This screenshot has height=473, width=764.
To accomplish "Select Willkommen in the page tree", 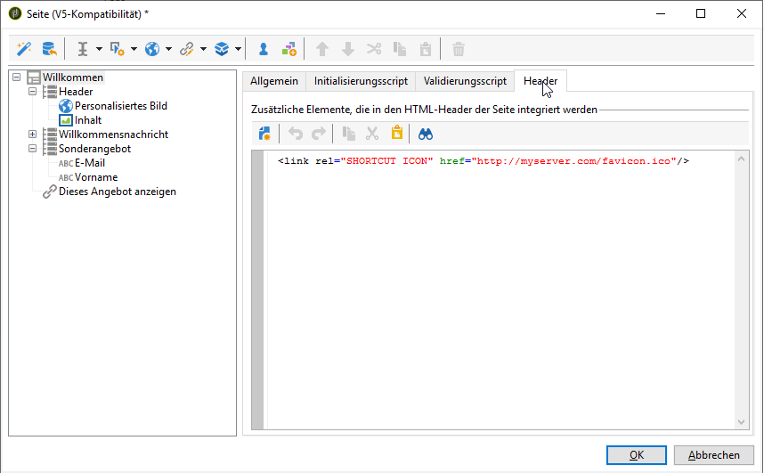I will (x=73, y=77).
